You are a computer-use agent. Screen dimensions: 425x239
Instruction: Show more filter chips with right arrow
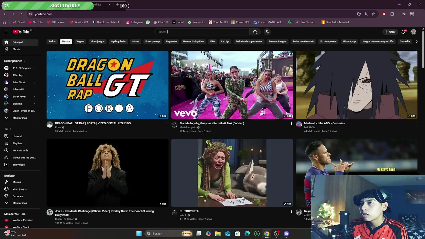[x=417, y=42]
